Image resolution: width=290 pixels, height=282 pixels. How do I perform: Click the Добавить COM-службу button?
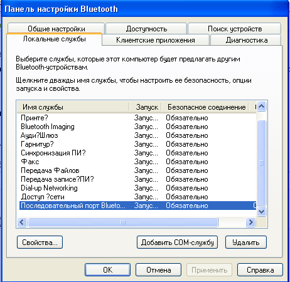pos(177,243)
